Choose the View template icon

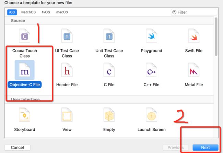67,115
